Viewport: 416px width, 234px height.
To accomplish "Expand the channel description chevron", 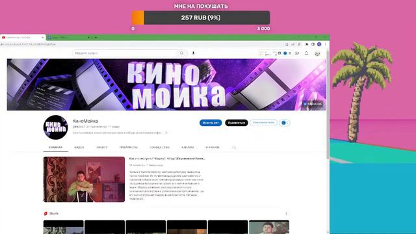I will tap(166, 133).
